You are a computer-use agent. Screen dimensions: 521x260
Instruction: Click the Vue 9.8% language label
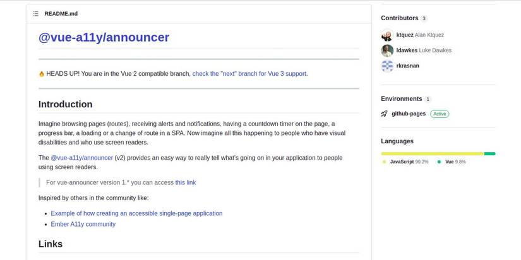[455, 162]
